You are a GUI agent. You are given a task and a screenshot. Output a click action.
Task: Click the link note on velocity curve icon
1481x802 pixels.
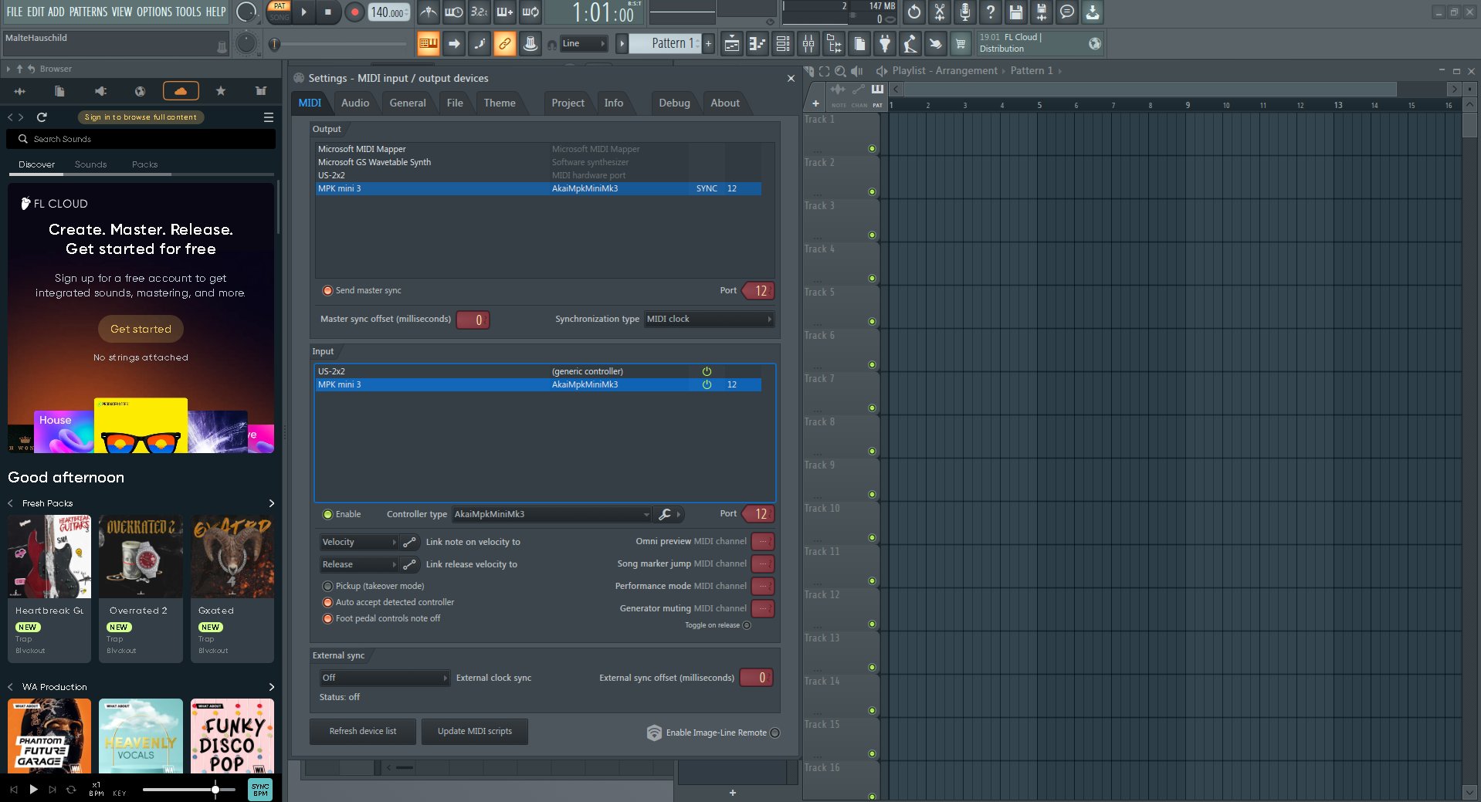click(x=410, y=542)
